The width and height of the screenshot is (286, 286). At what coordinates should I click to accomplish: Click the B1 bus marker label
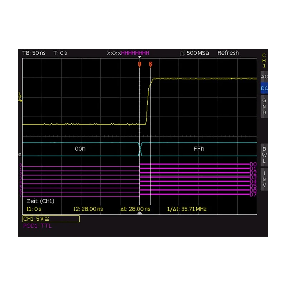(x=20, y=155)
